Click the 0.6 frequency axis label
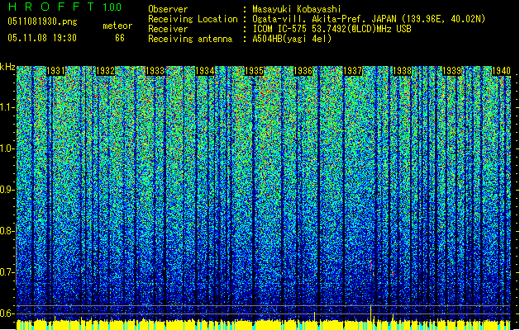 click(x=7, y=313)
